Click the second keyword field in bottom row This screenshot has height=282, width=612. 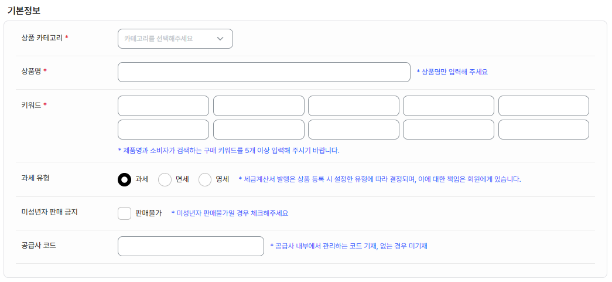tap(259, 130)
